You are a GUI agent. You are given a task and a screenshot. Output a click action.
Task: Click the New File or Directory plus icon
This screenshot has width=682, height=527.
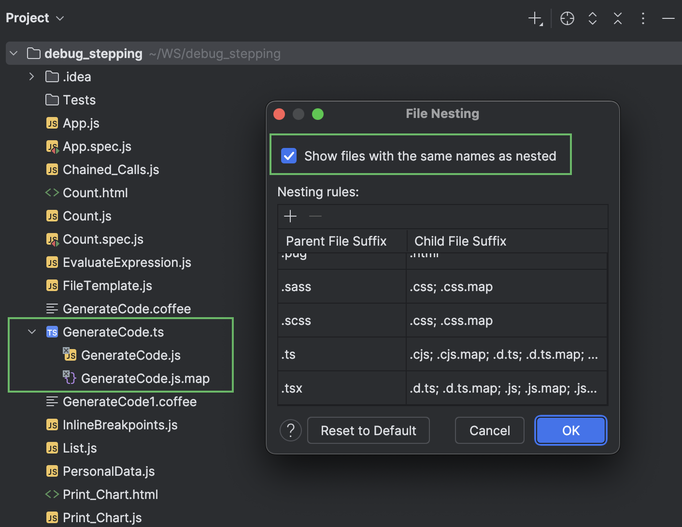(536, 19)
